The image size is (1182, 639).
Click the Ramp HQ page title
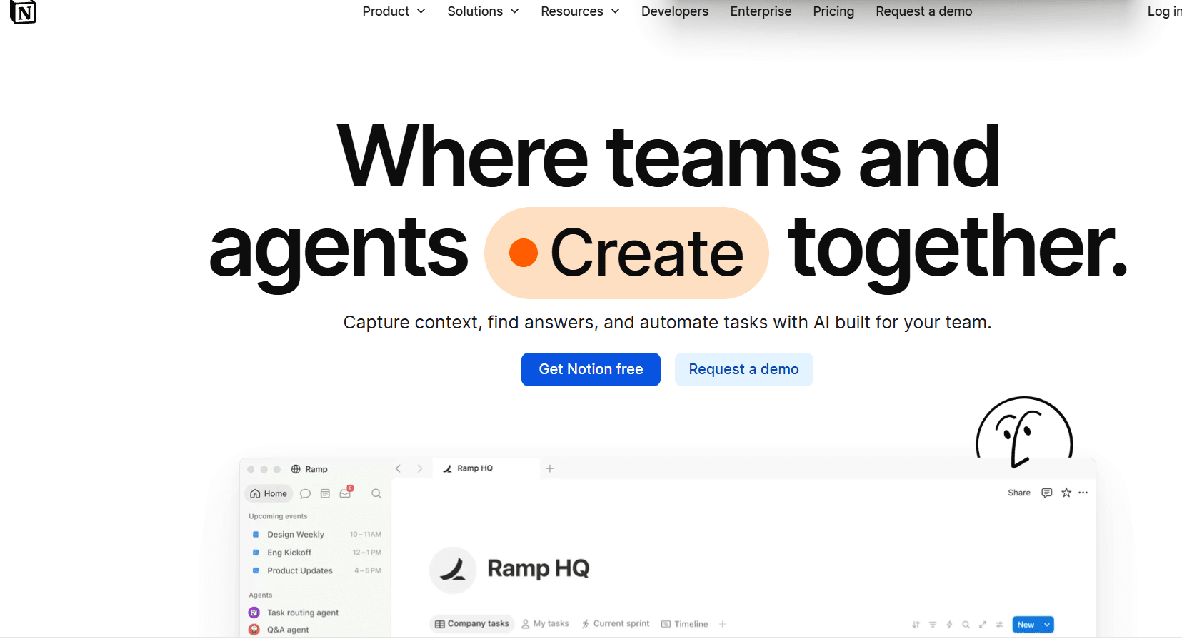538,569
